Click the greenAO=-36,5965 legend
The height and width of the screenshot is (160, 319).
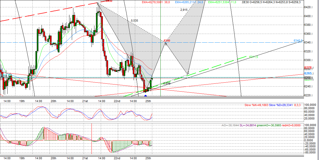269,125
